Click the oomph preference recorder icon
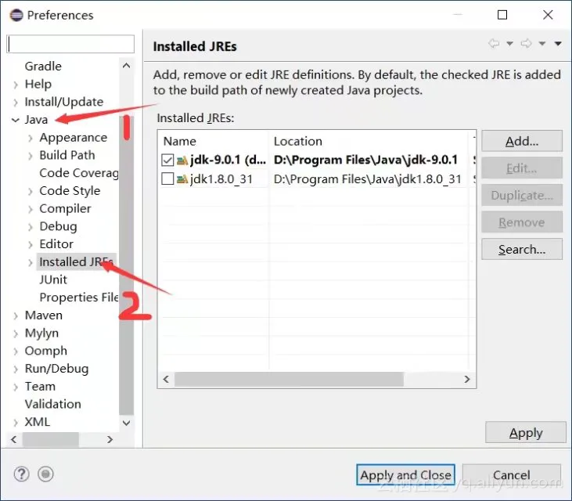This screenshot has width=572, height=501. tap(45, 474)
